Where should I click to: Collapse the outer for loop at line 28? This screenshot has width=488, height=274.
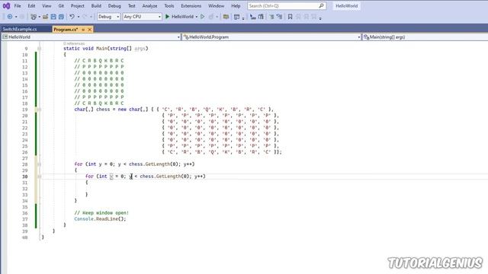[x=39, y=164]
